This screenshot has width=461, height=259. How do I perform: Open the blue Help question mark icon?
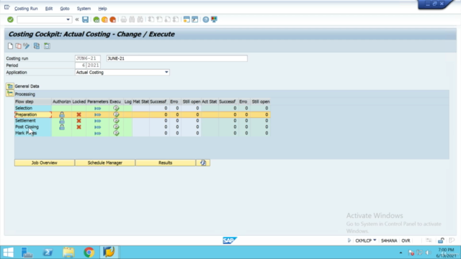pos(206,19)
